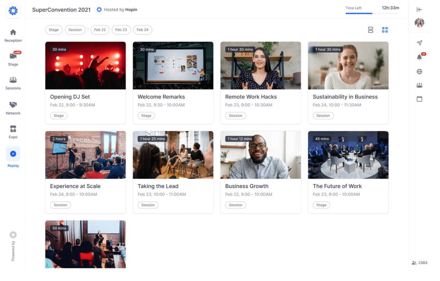Click the Feb 24, 8:00 - 10:00AM date
Image resolution: width=440 pixels, height=281 pixels.
(x=73, y=194)
